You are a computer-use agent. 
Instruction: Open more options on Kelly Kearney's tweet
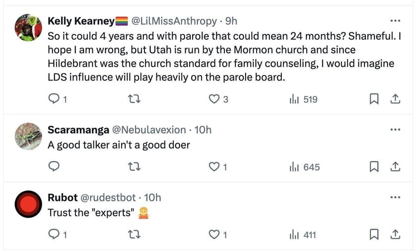(395, 21)
